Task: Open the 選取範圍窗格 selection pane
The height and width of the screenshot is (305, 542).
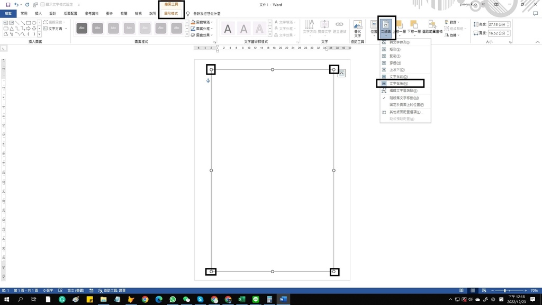Action: click(432, 27)
